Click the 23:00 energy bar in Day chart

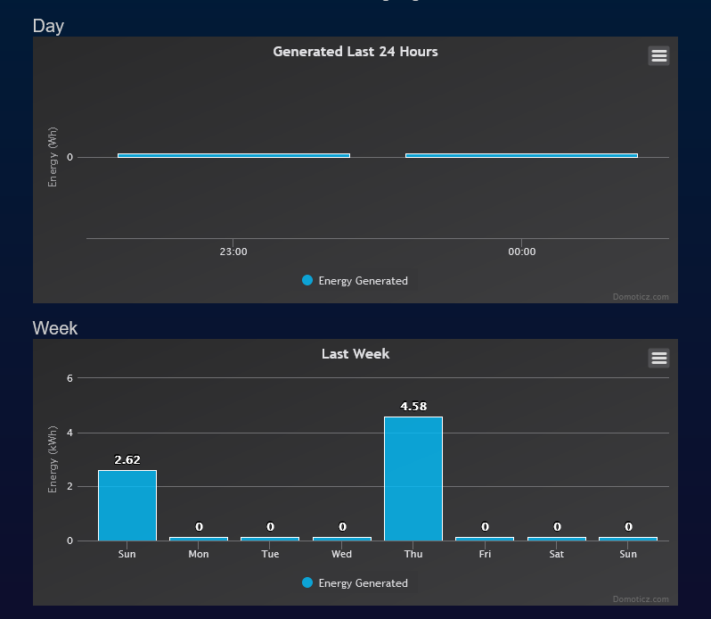[233, 156]
